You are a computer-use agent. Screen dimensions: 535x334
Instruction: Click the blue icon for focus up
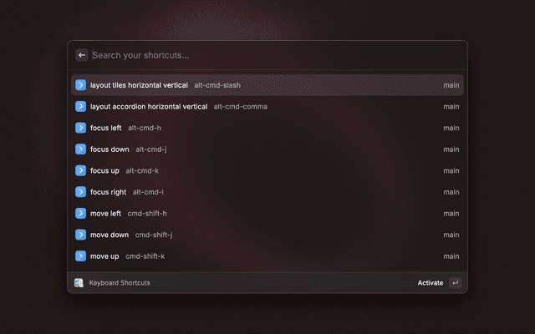point(80,170)
